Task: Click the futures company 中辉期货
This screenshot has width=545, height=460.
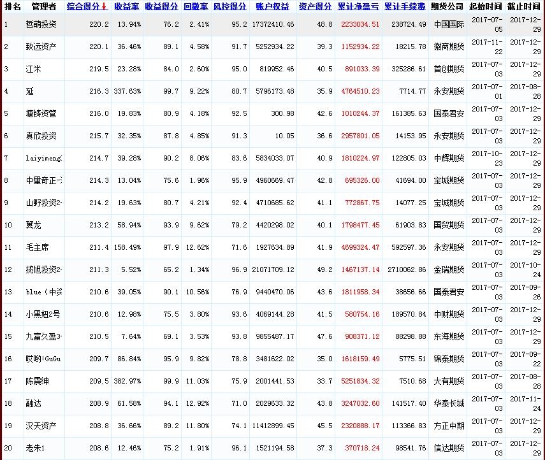Action: point(449,158)
